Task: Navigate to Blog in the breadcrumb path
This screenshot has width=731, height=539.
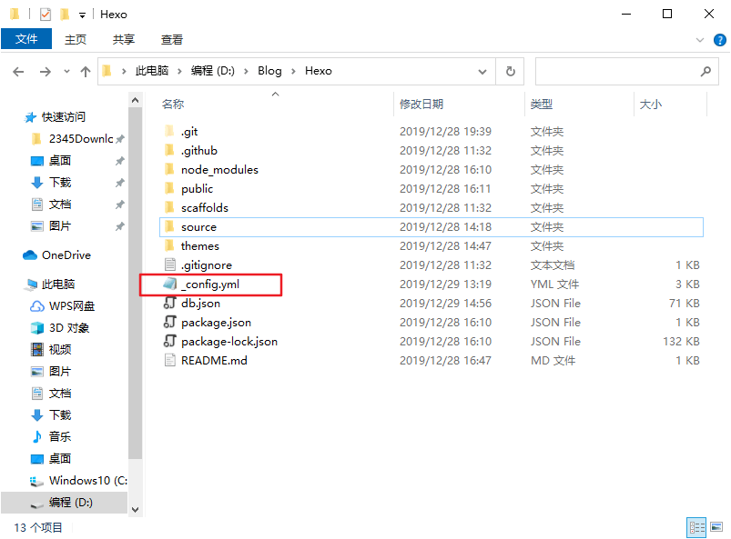Action: click(269, 71)
